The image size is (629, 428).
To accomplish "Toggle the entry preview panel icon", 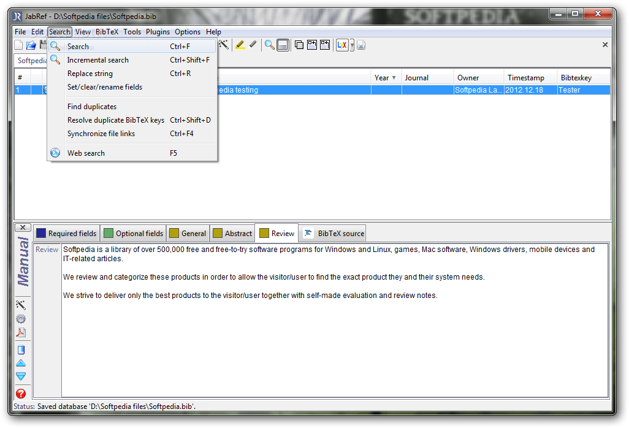I will click(x=283, y=45).
